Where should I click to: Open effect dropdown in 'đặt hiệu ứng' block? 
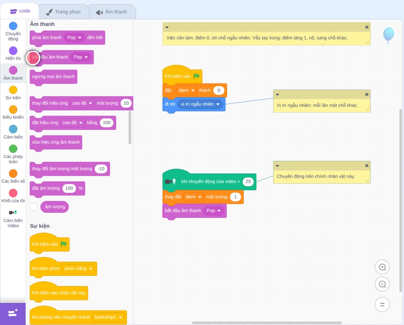[72, 123]
